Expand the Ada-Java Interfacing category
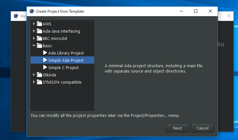 (x=34, y=31)
